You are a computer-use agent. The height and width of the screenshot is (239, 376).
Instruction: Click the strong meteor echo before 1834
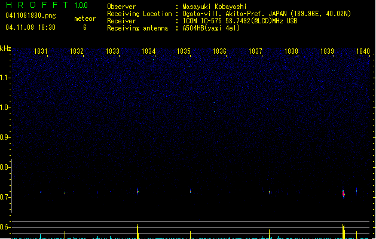pyautogui.click(x=137, y=191)
